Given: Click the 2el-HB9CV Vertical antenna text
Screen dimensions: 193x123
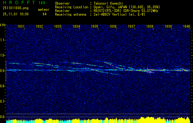Looking at the screenshot, I should pyautogui.click(x=119, y=14).
